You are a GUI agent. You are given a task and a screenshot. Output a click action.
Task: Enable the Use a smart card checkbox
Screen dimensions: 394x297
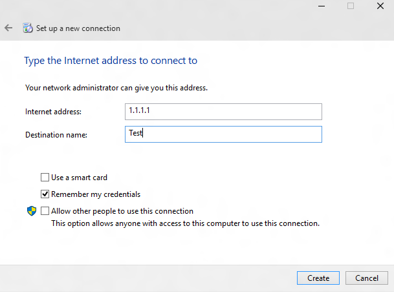coord(45,177)
